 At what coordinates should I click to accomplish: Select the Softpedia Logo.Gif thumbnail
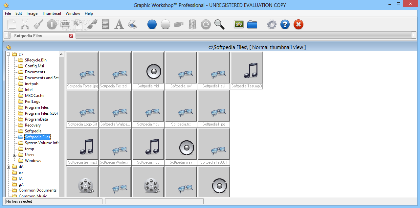pyautogui.click(x=82, y=108)
